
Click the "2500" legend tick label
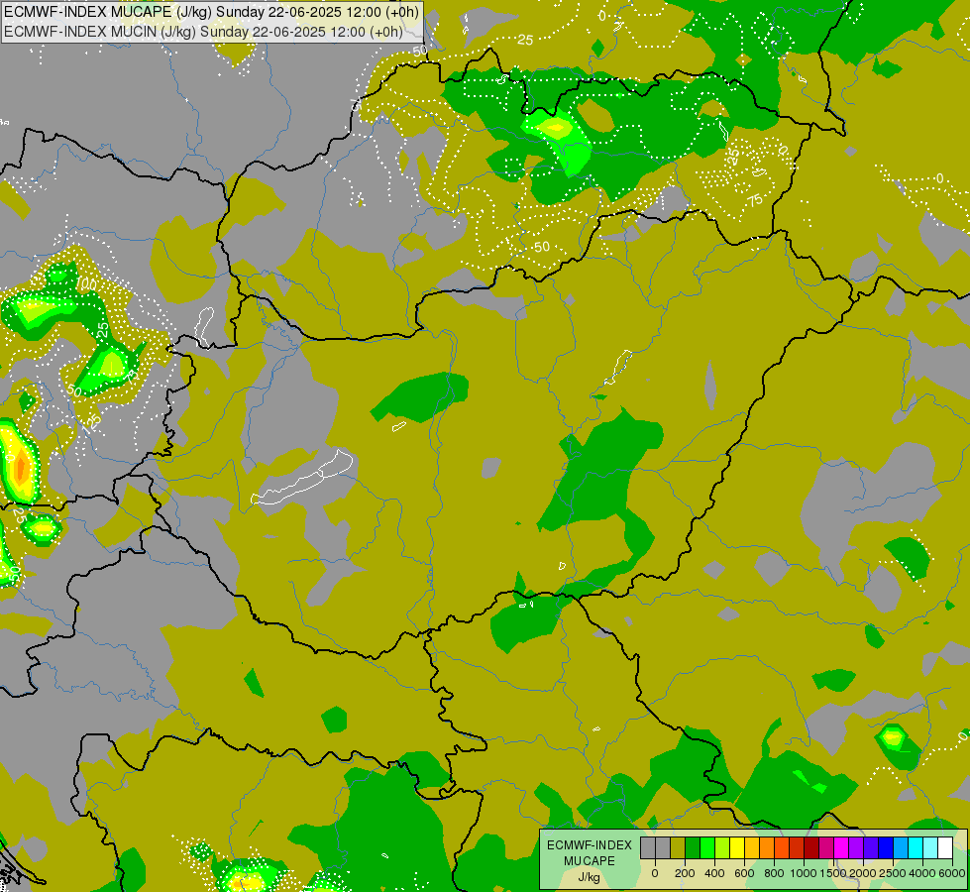pos(893,873)
